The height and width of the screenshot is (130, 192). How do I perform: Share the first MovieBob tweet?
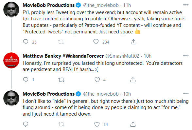point(133,42)
